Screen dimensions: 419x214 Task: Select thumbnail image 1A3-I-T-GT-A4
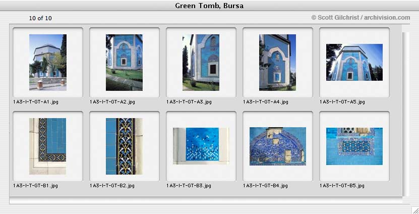click(278, 62)
